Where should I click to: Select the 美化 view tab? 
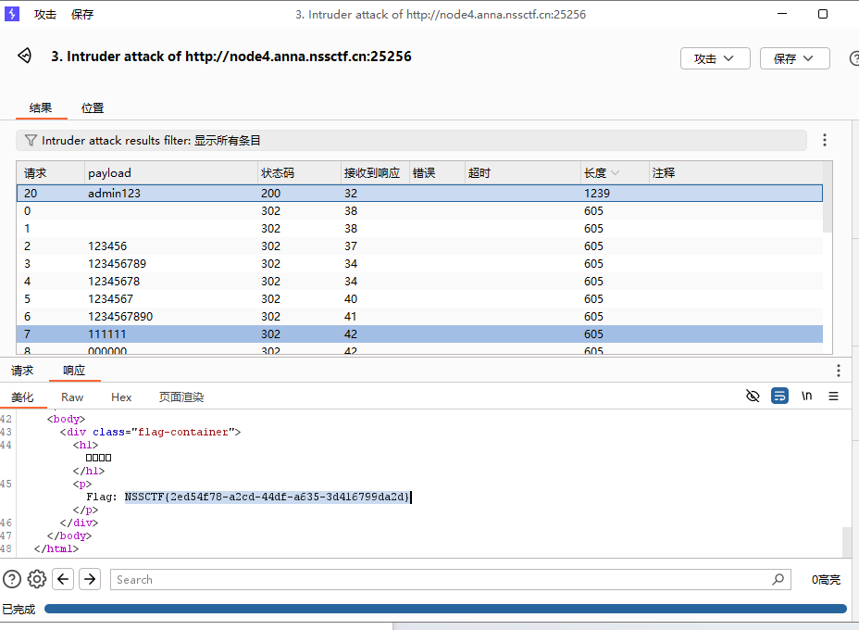(x=22, y=397)
